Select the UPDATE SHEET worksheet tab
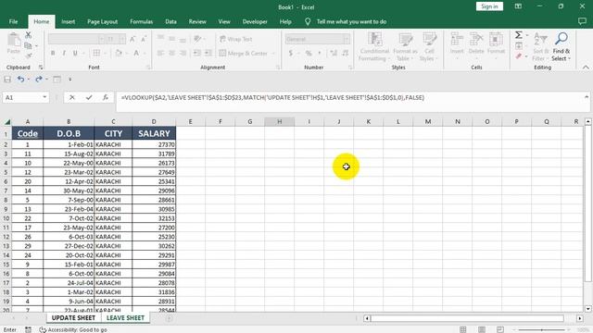This screenshot has width=593, height=333. click(x=73, y=318)
